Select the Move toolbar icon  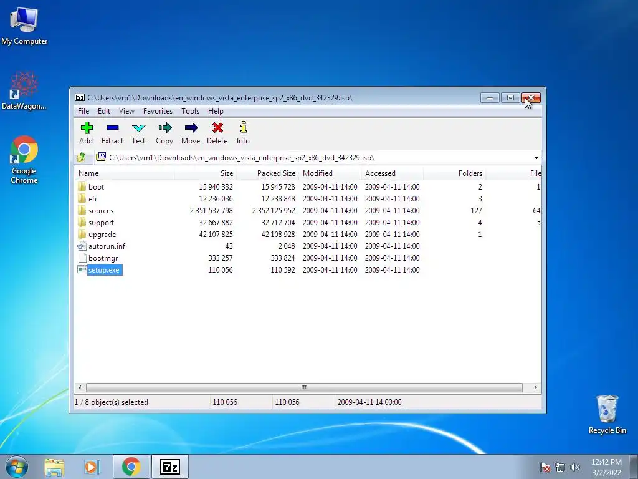(191, 128)
